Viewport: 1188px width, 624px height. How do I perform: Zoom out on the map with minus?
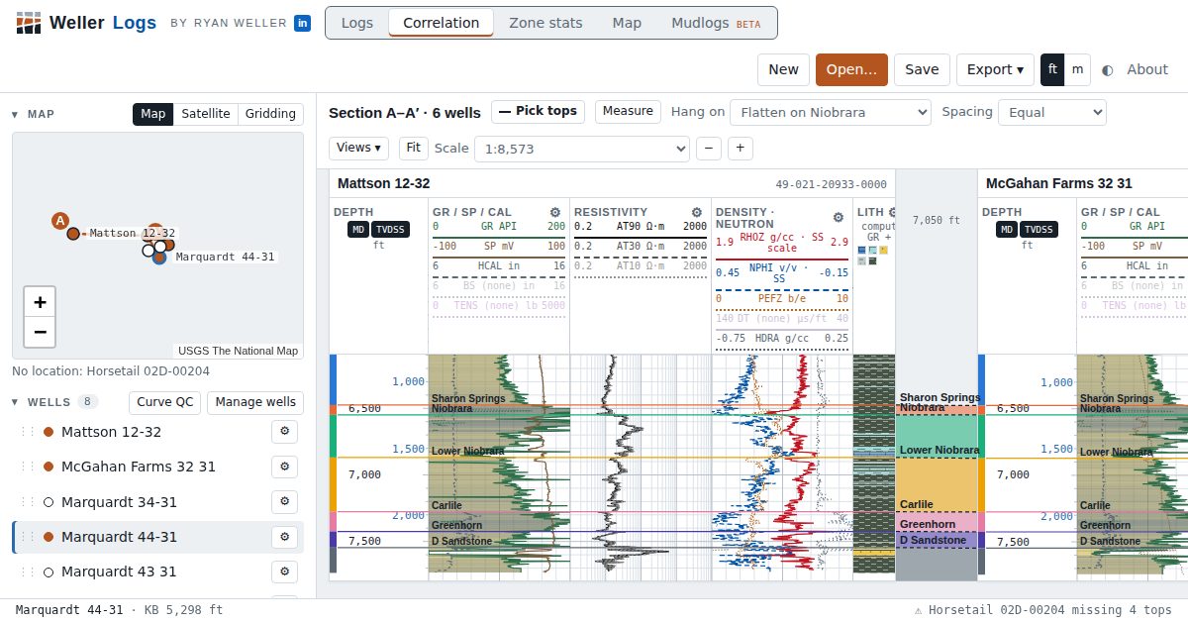(40, 332)
